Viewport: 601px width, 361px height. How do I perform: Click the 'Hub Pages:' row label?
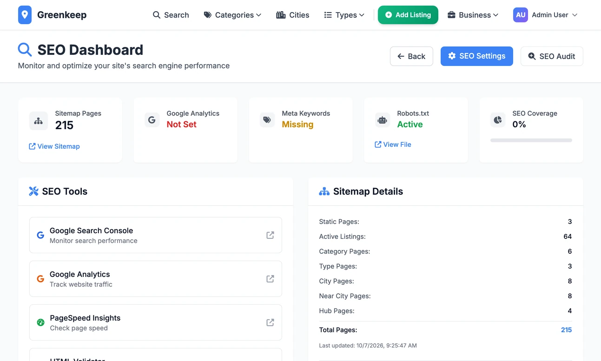pos(337,311)
